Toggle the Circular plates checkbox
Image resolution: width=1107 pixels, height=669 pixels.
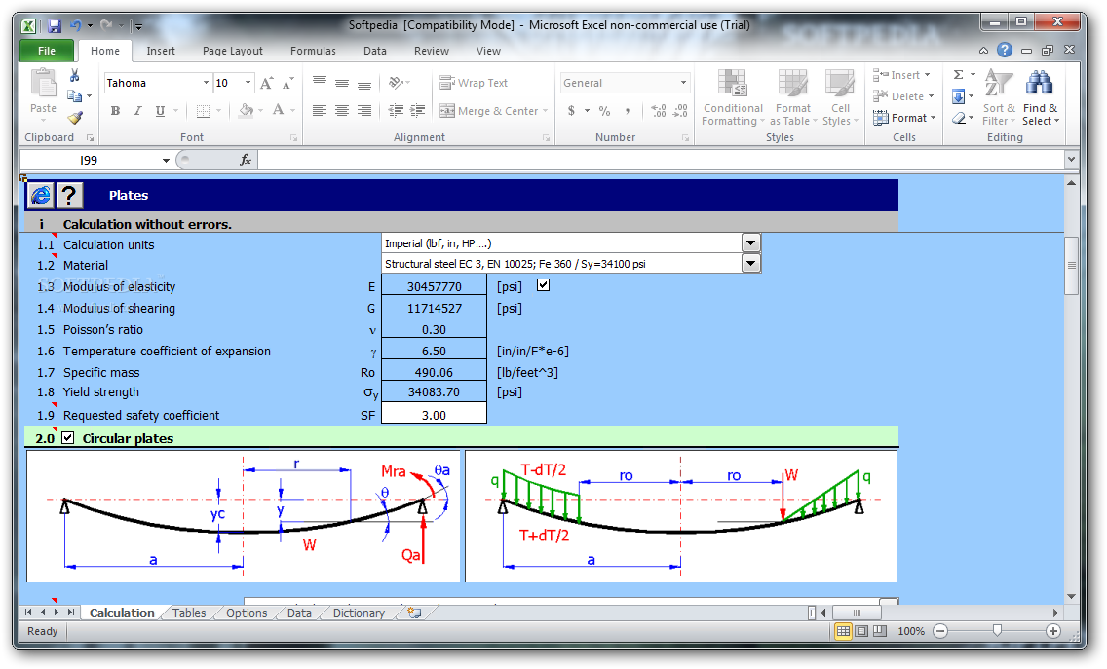68,437
